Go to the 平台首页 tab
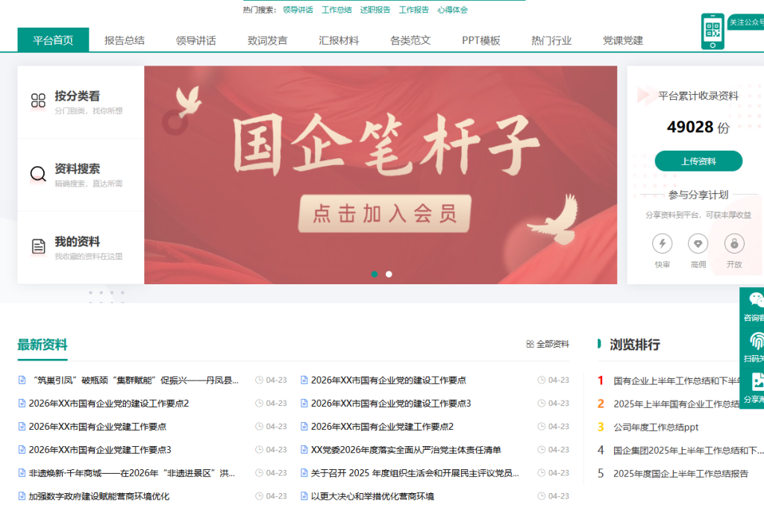Screen dimensions: 764x517 point(53,40)
